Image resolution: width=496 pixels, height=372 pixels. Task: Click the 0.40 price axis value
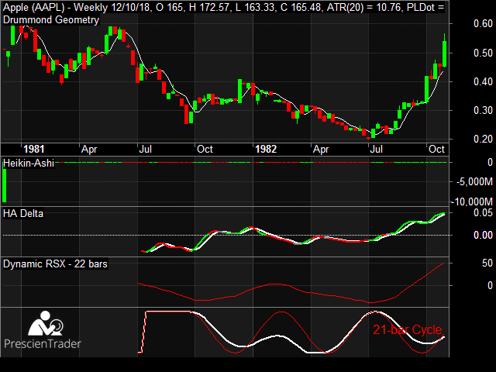pyautogui.click(x=483, y=81)
